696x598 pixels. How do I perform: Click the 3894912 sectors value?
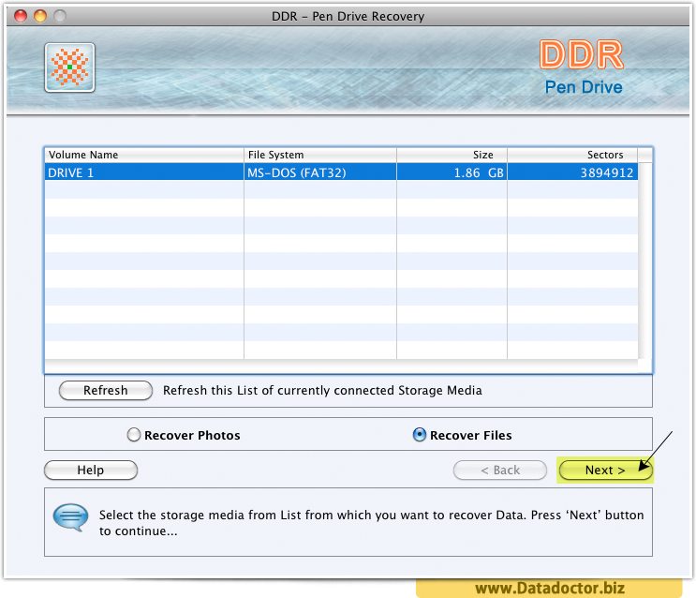point(607,172)
